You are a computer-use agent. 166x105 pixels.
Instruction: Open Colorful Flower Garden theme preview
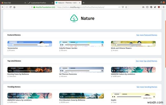(81, 44)
